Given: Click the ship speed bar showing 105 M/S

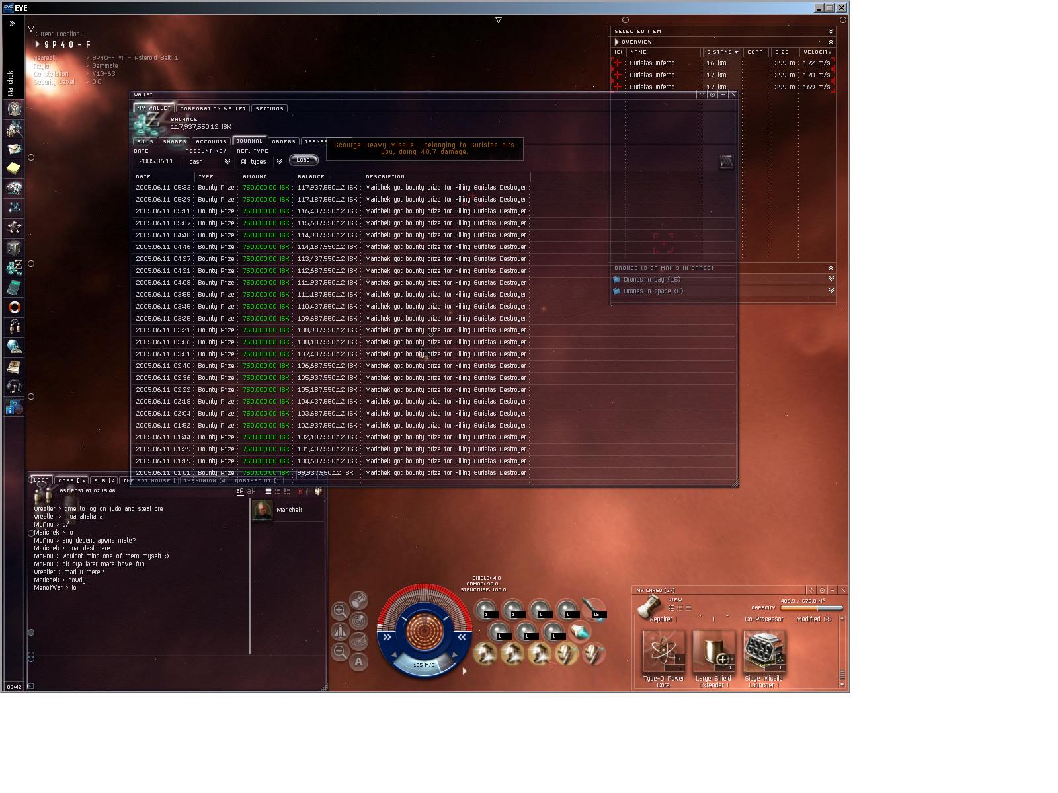Looking at the screenshot, I should (424, 665).
